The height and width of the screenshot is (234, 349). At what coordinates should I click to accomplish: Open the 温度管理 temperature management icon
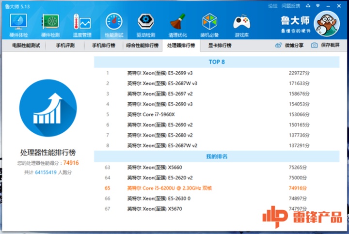82,25
